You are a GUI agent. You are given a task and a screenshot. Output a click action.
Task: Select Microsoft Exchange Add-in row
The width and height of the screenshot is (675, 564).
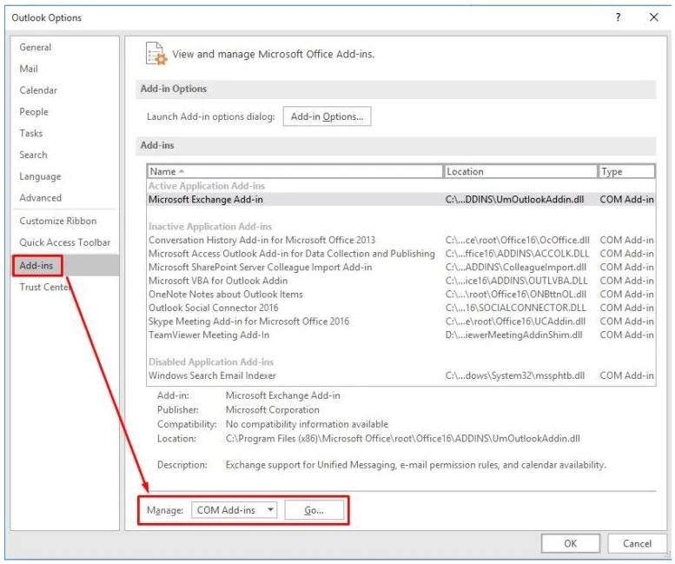(400, 199)
